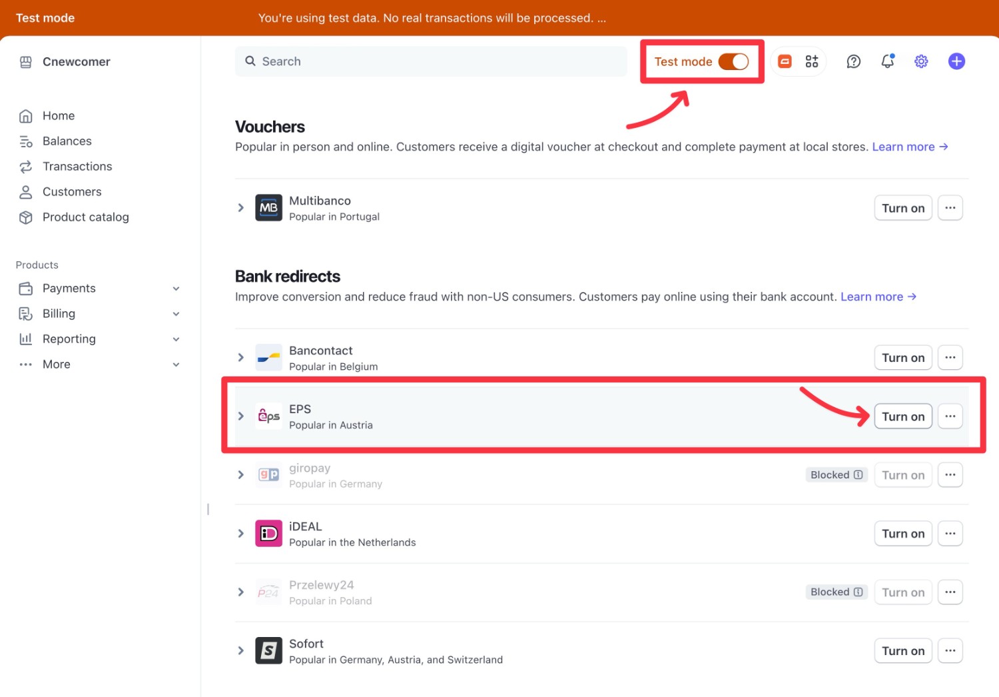Open more options for Bancontact
Viewport: 999px width, 697px height.
(950, 358)
